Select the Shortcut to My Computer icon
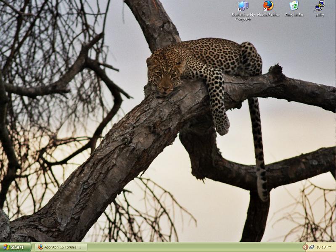Viewport: 336px width, 252px height. (x=243, y=6)
